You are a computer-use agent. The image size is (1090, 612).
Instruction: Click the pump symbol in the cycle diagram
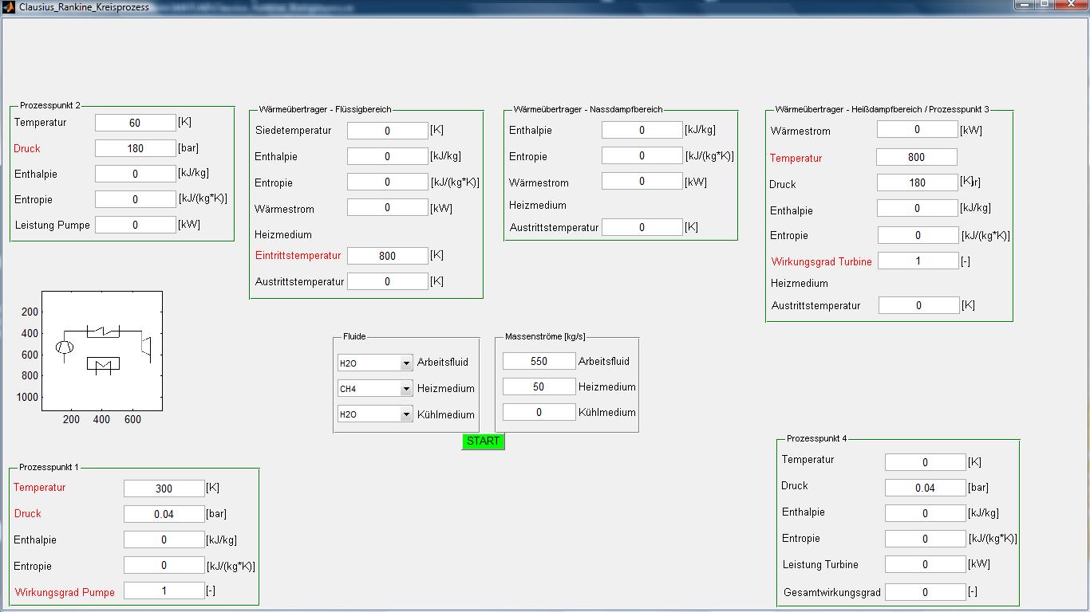click(64, 347)
